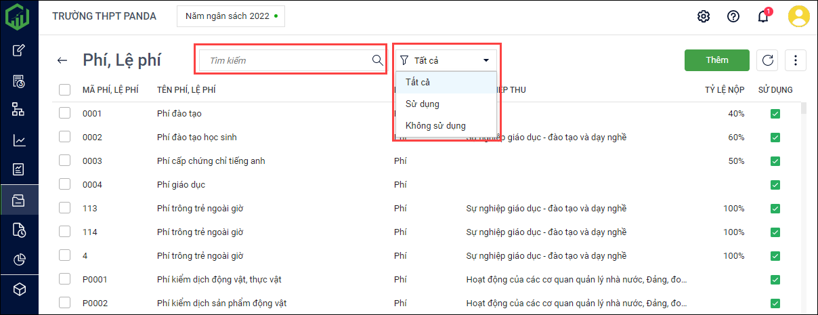The image size is (818, 315).
Task: Open the notifications bell
Action: click(x=763, y=17)
